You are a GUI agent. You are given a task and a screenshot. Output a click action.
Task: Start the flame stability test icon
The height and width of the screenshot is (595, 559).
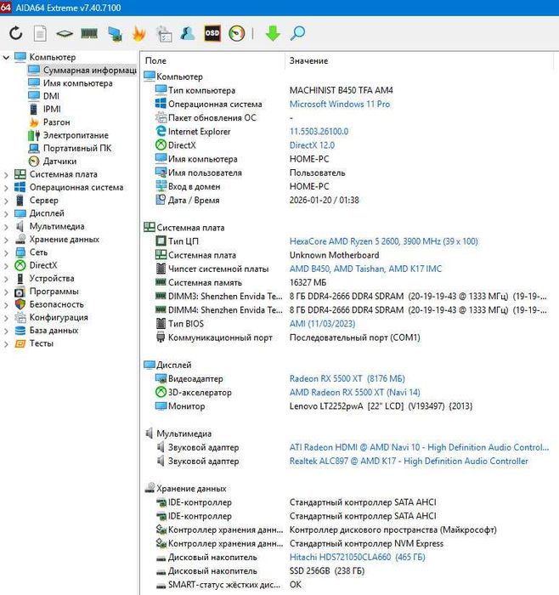[139, 33]
